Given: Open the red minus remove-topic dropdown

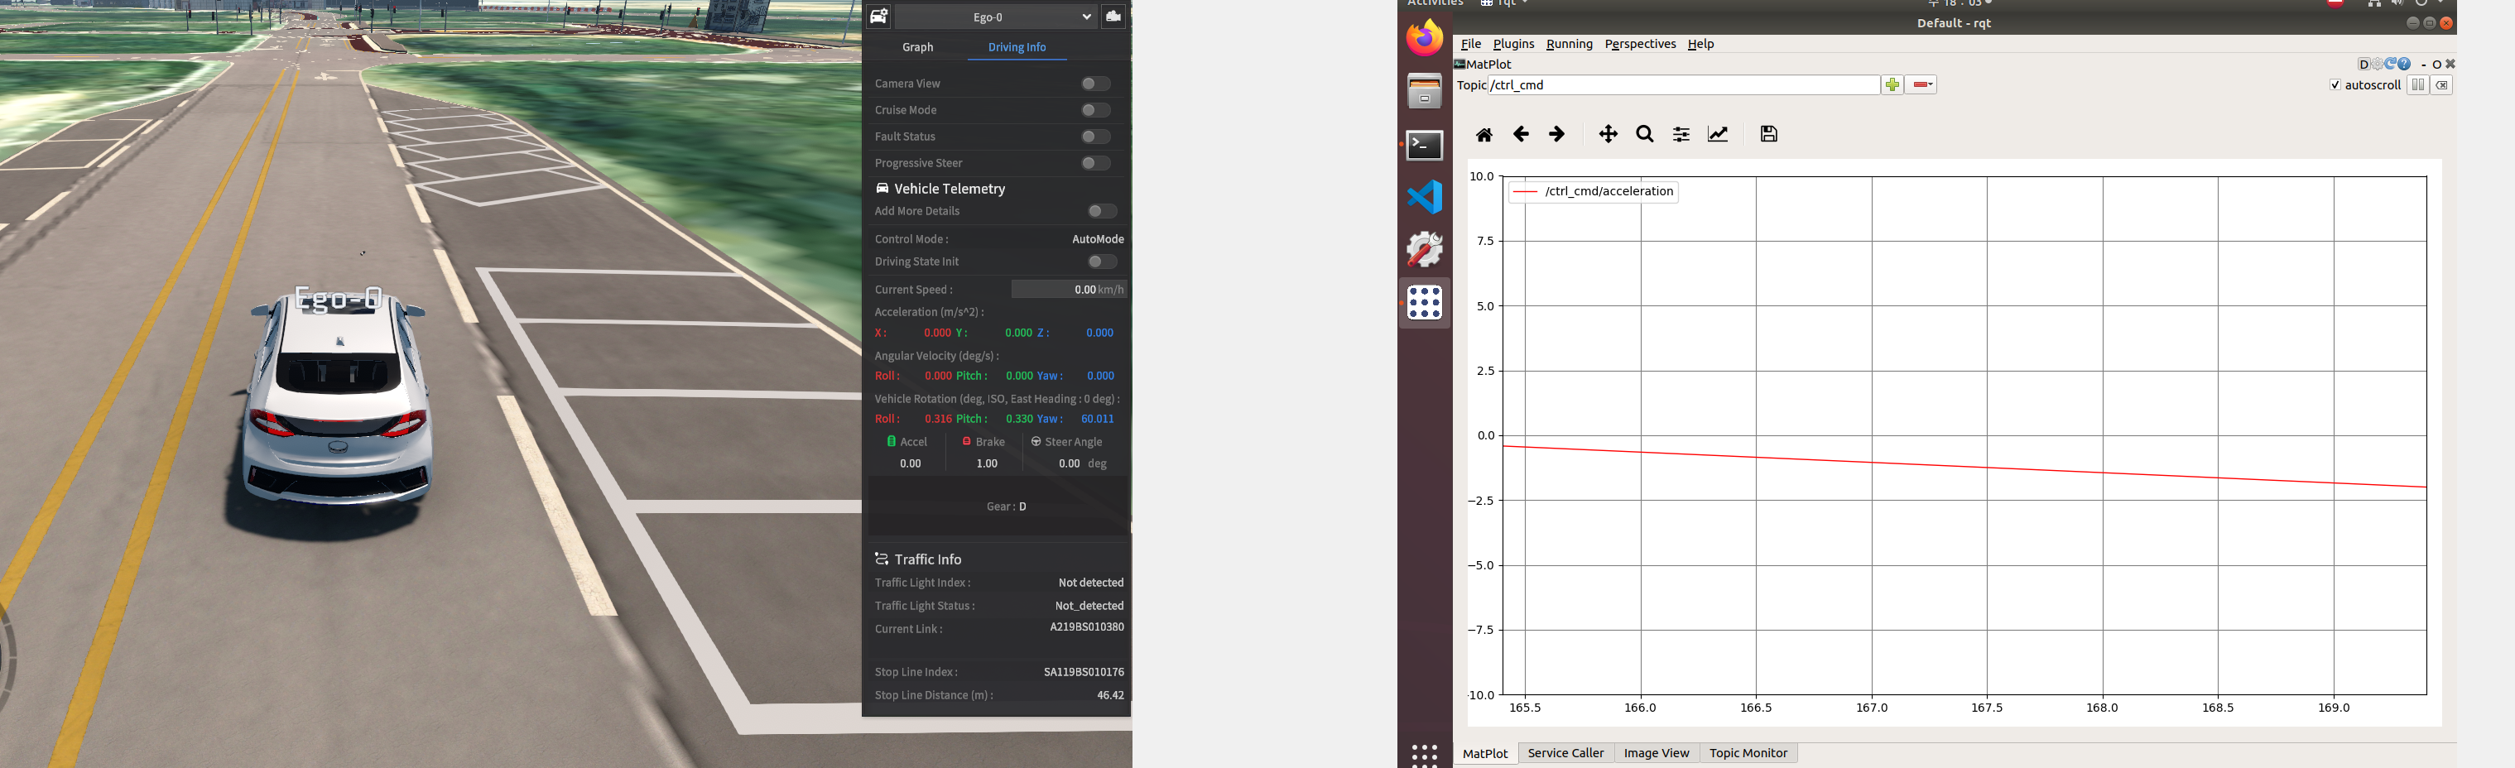Looking at the screenshot, I should tap(1921, 85).
